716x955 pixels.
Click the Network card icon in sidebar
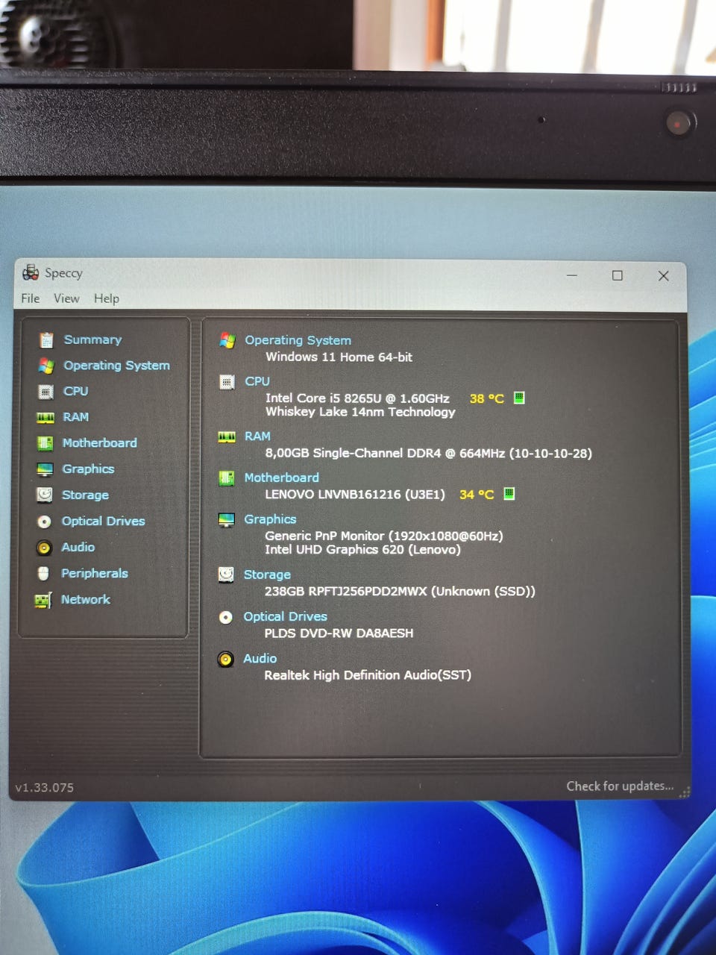[43, 600]
